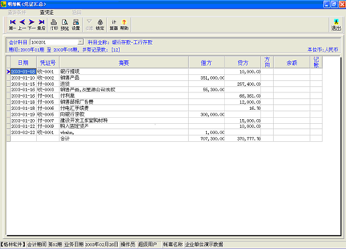Click the 格林软件 status bar entry
This screenshot has width=346, height=249.
[x=13, y=244]
